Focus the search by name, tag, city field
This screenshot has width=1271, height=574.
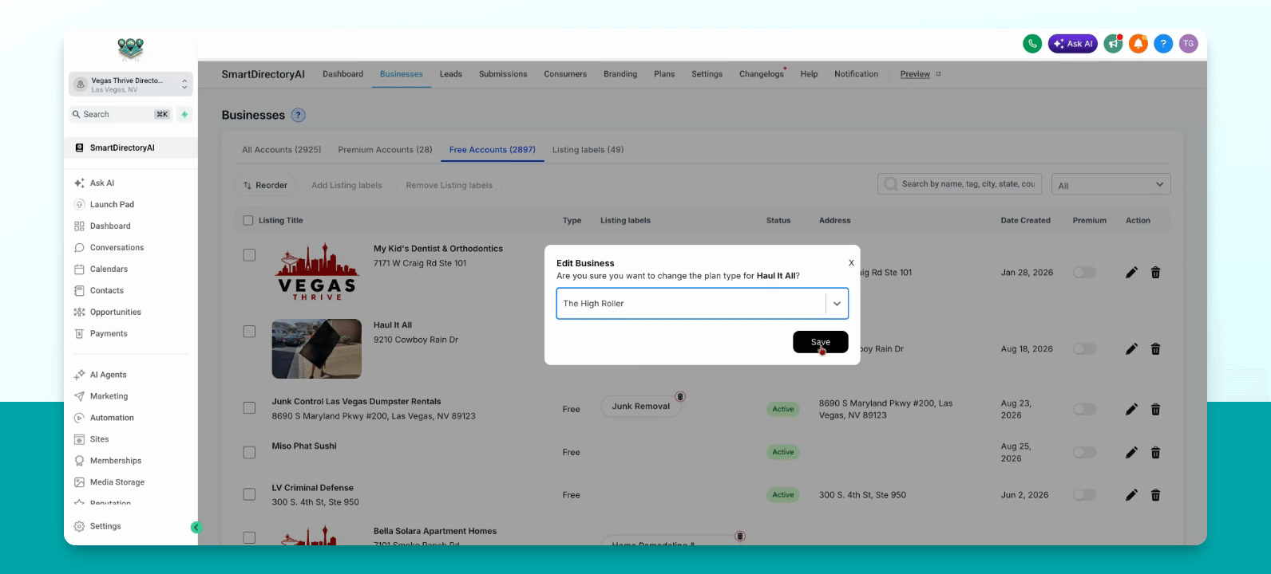[x=960, y=184]
